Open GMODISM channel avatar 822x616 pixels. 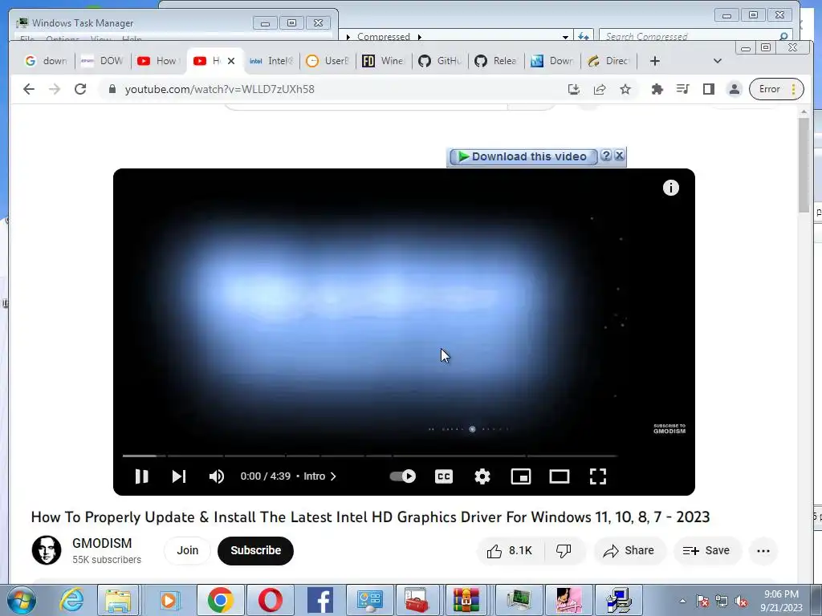click(x=46, y=550)
